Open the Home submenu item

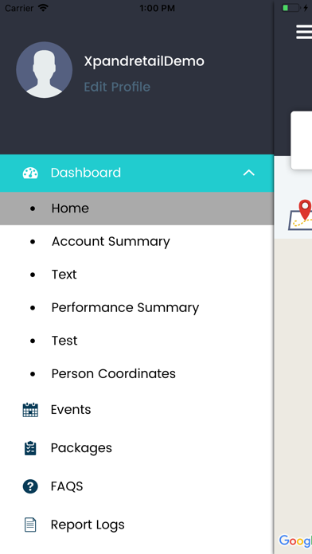pyautogui.click(x=137, y=209)
